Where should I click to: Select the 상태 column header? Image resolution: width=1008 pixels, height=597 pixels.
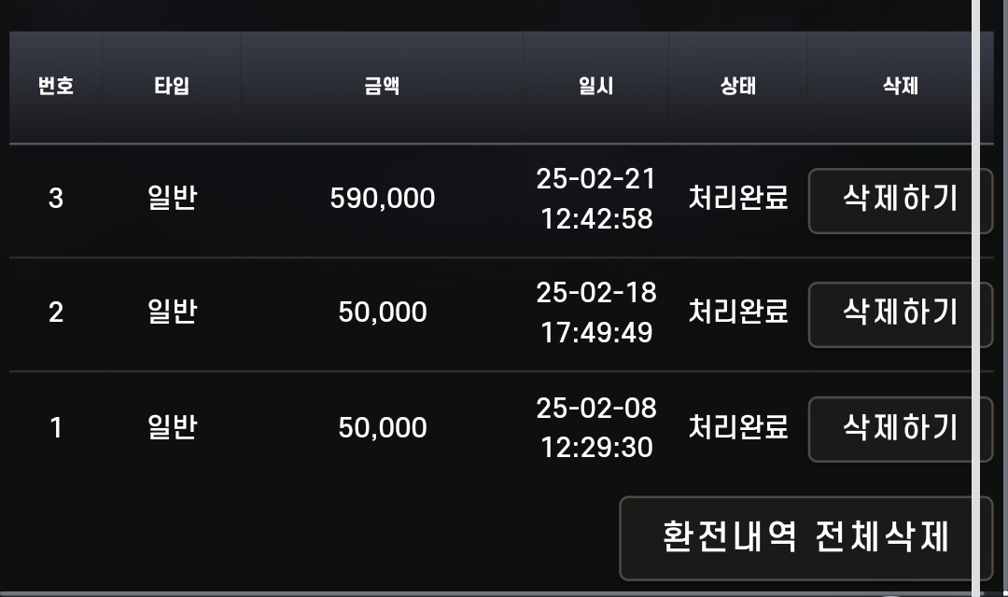coord(737,87)
